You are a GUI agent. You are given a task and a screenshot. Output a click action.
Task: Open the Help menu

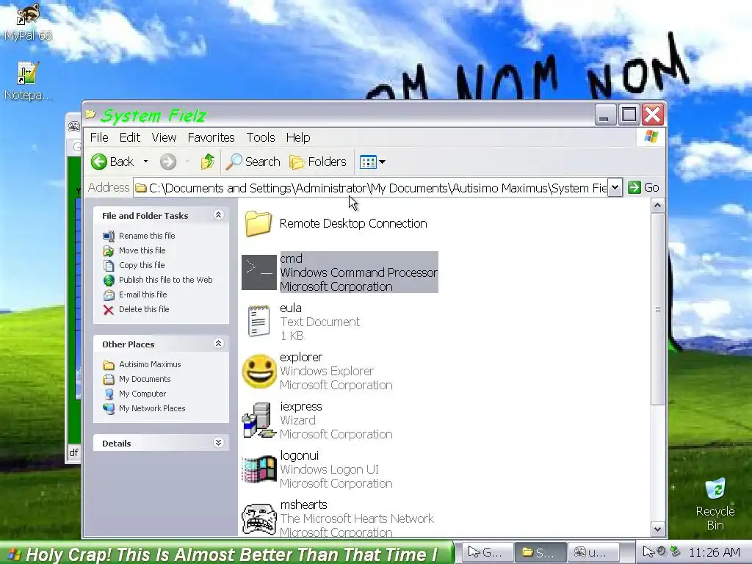[298, 137]
